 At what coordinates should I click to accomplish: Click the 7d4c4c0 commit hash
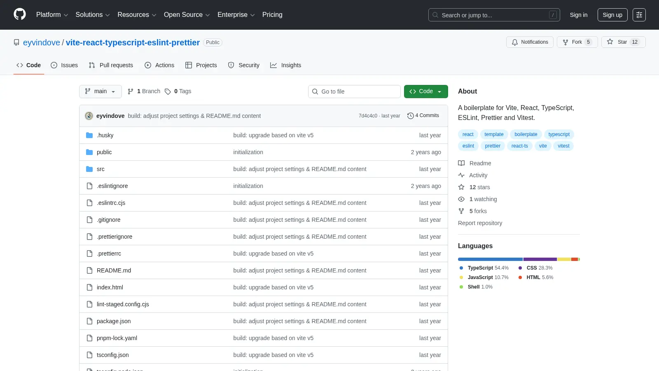pyautogui.click(x=368, y=116)
